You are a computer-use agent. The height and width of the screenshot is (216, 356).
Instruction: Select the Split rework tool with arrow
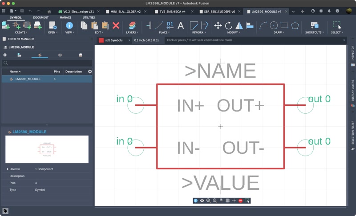tap(205, 25)
